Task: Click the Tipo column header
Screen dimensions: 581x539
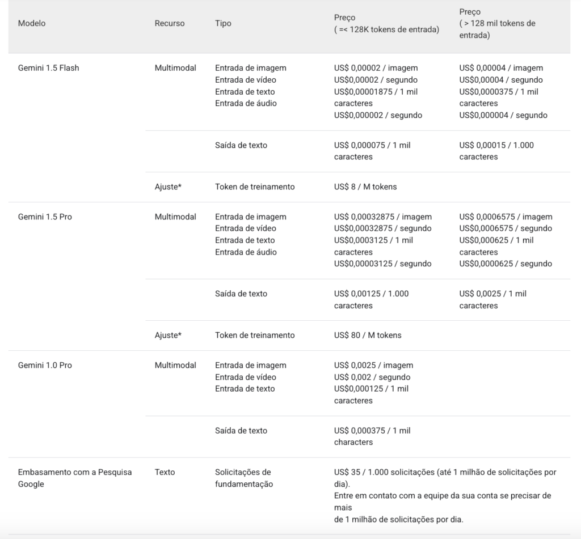Action: pos(223,23)
